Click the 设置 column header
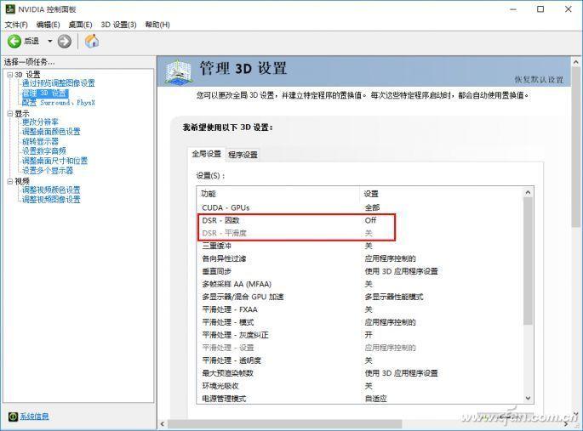583x431 pixels. (441, 194)
